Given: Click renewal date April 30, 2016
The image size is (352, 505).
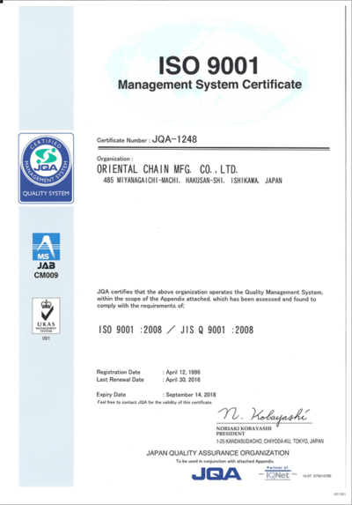Looking at the screenshot, I should pos(183,380).
